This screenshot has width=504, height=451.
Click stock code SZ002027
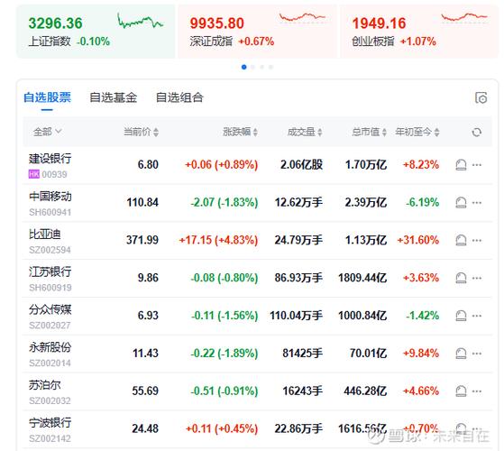point(50,326)
